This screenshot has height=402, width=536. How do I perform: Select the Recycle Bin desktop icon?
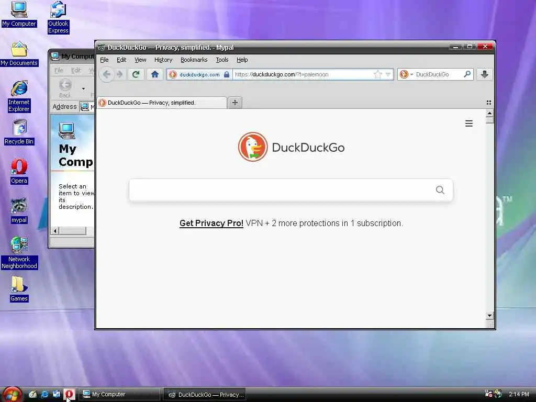tap(19, 132)
